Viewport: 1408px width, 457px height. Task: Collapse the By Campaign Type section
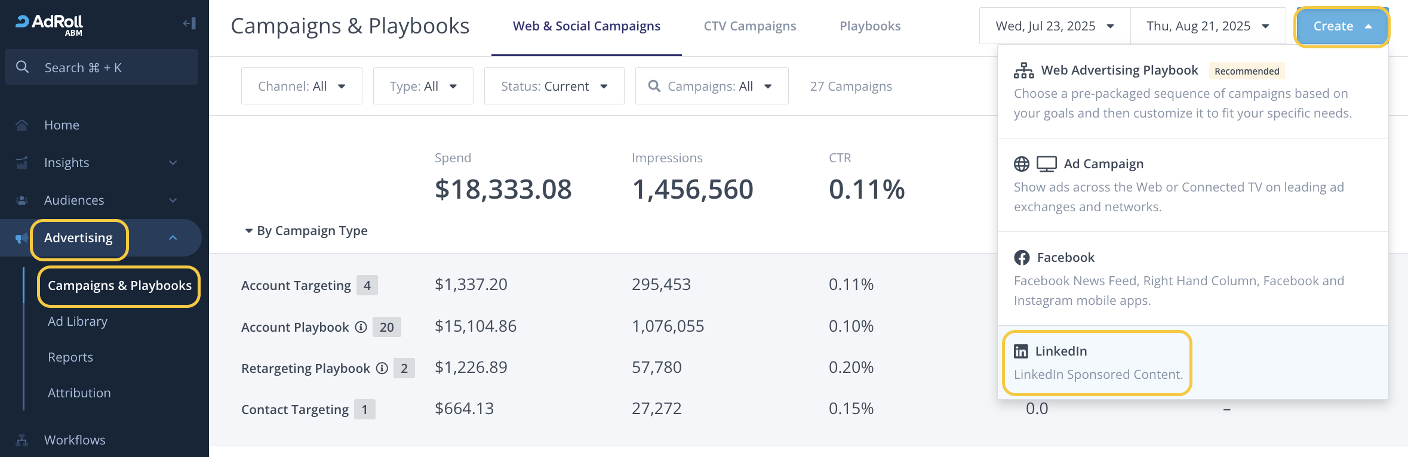click(249, 231)
